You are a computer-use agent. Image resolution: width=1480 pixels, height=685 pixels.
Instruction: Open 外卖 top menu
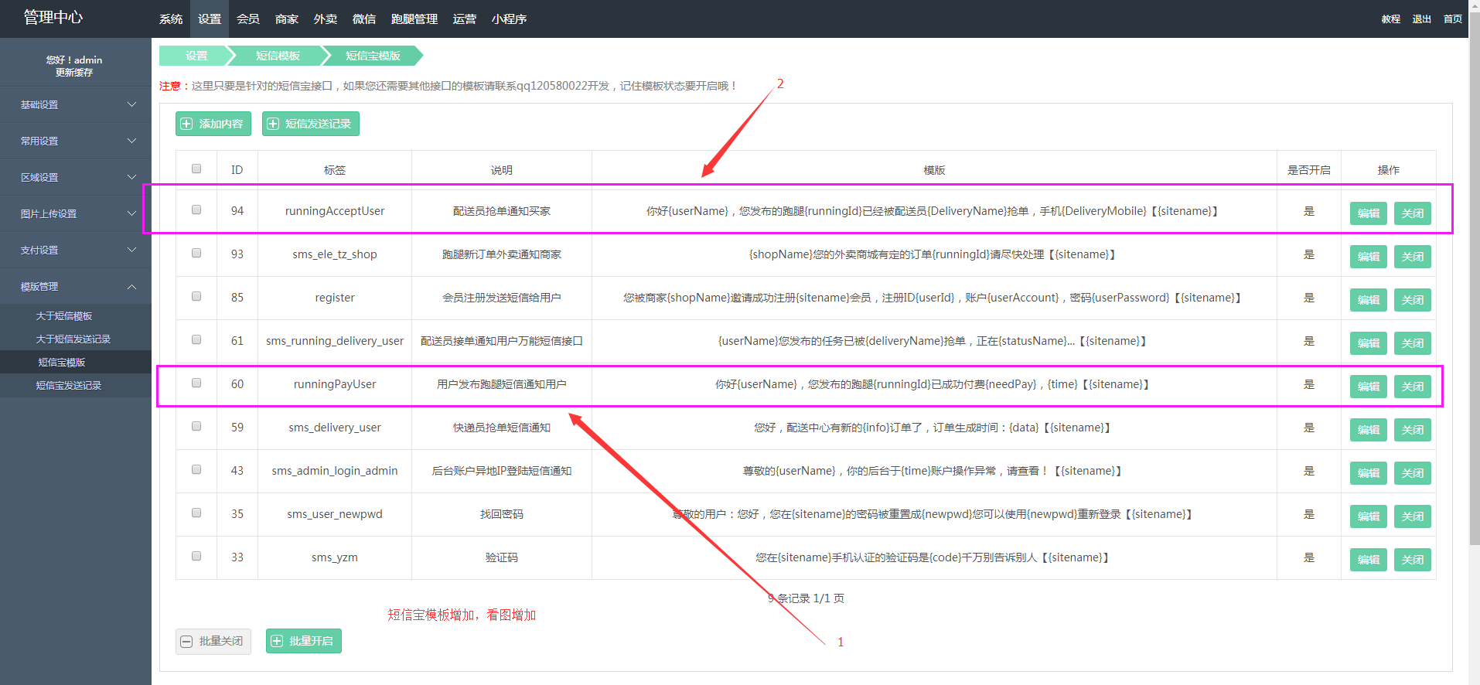[x=326, y=19]
